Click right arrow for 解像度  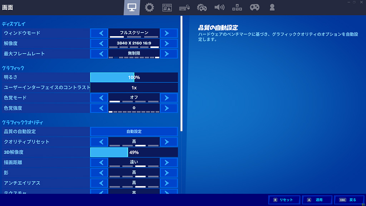click(x=169, y=43)
